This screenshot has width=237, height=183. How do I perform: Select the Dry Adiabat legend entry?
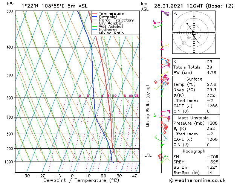[111, 23]
